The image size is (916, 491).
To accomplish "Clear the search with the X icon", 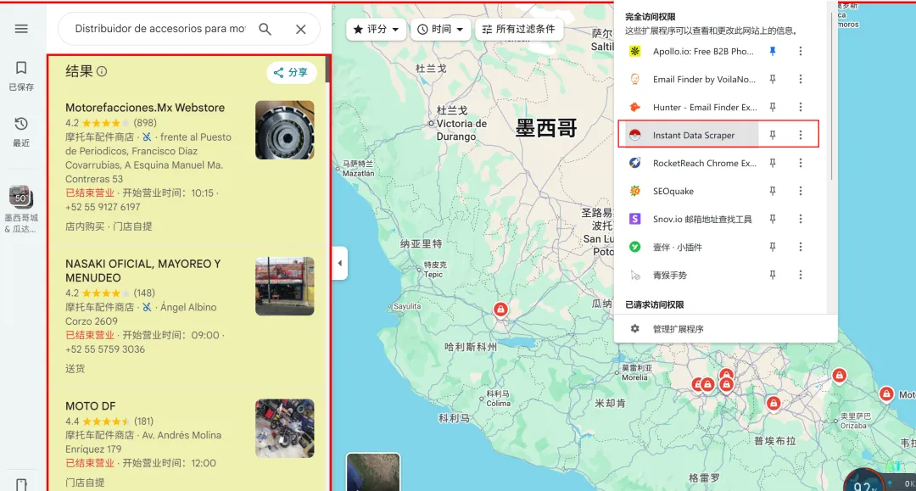I will (x=301, y=29).
